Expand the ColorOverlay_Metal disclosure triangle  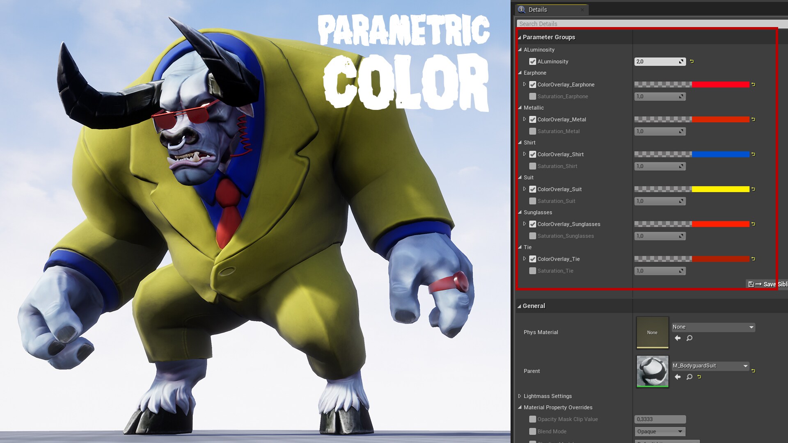coord(525,119)
